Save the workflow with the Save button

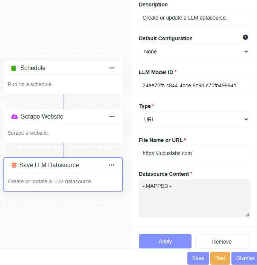pyautogui.click(x=198, y=258)
